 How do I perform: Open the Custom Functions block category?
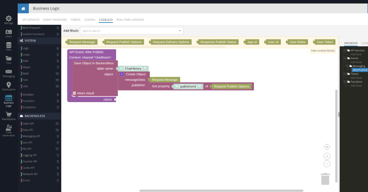point(40,34)
